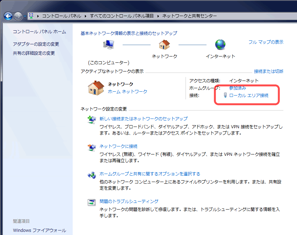
Task: Click this computer icon in network map
Action: (x=109, y=45)
